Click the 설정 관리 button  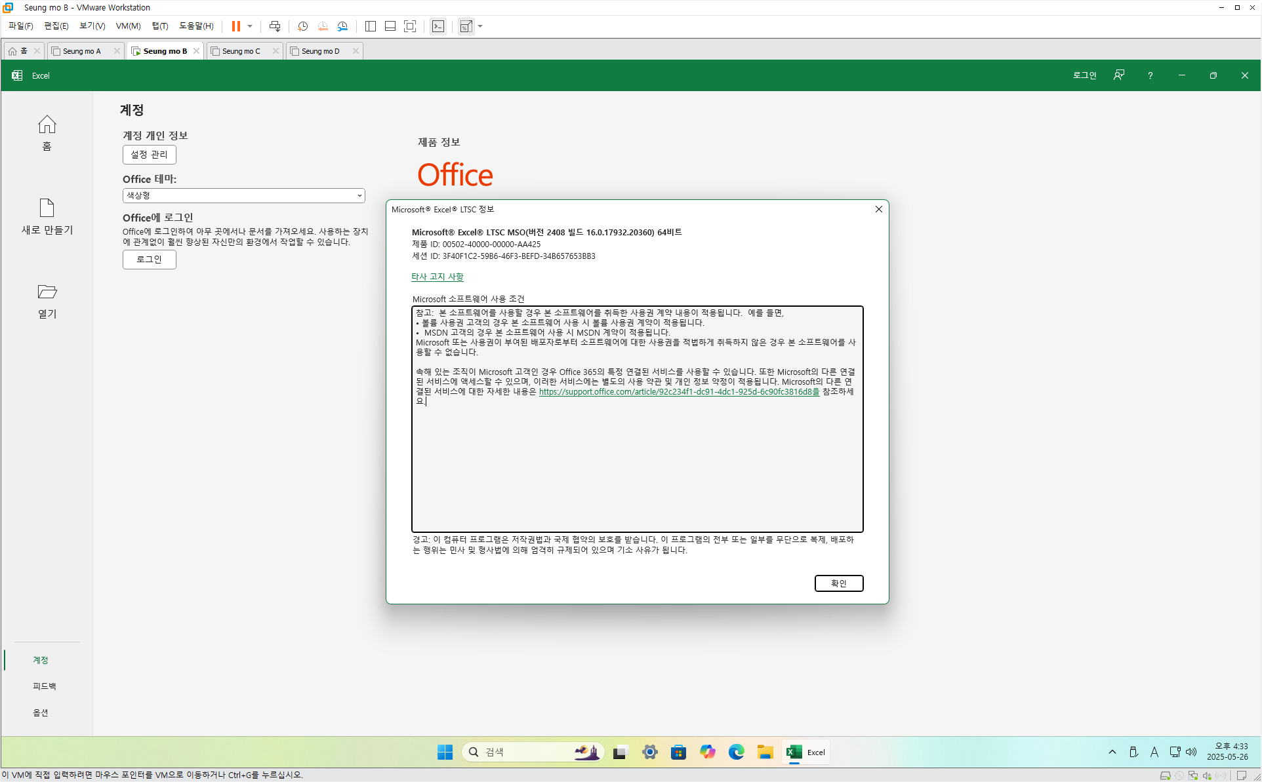click(149, 155)
